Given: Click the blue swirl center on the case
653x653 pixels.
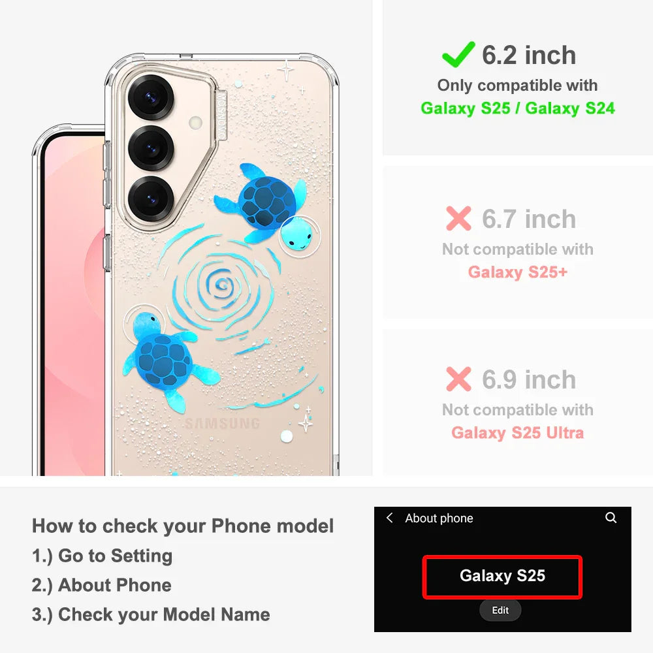Looking at the screenshot, I should pos(222,285).
